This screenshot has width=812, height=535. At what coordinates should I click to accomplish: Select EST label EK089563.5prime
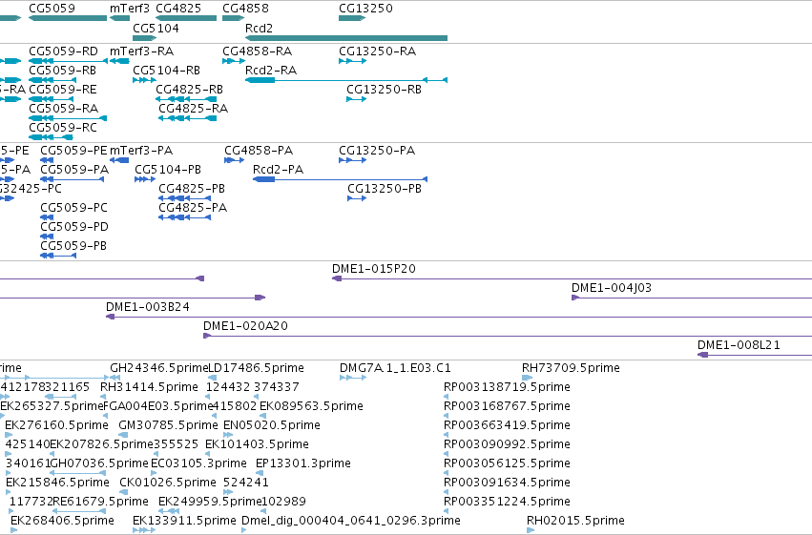(x=311, y=406)
